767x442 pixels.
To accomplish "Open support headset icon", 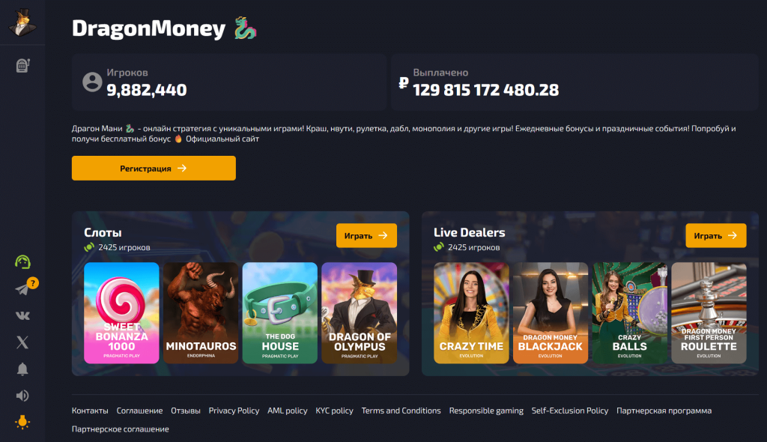I will pyautogui.click(x=22, y=262).
